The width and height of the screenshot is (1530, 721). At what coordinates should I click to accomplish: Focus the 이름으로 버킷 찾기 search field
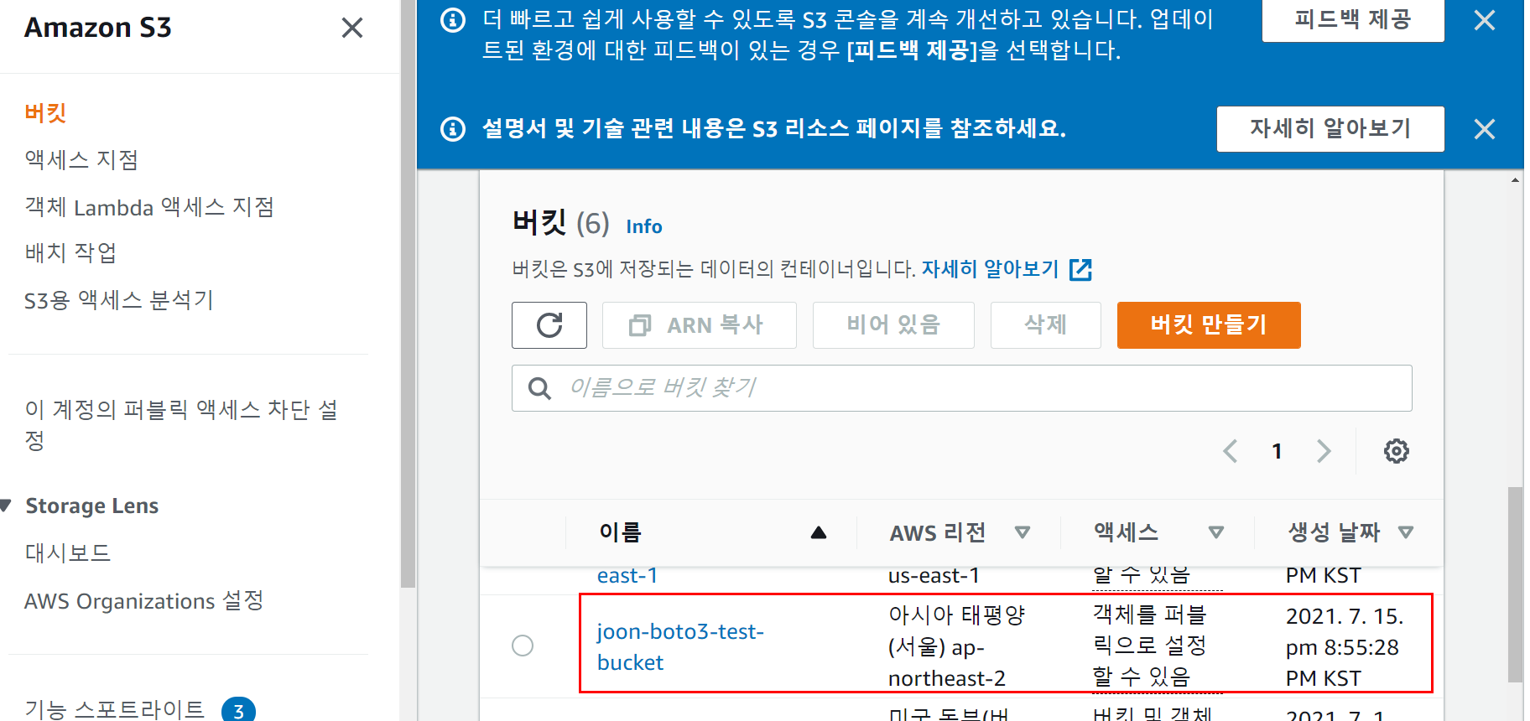tap(962, 388)
